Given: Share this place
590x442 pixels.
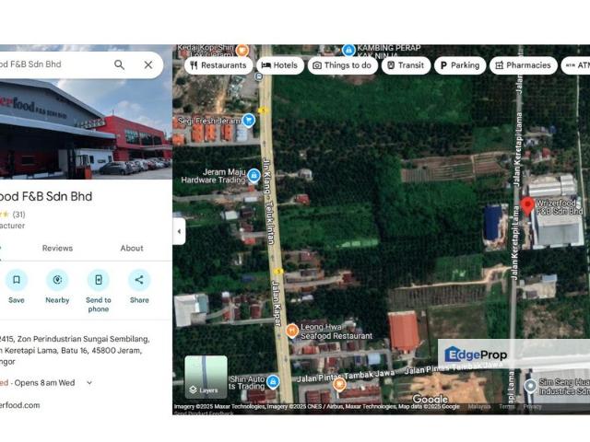Looking at the screenshot, I should coord(139,280).
